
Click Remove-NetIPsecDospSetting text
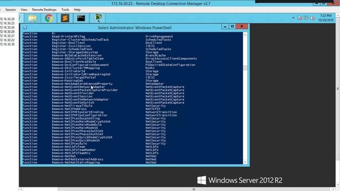(x=75, y=118)
